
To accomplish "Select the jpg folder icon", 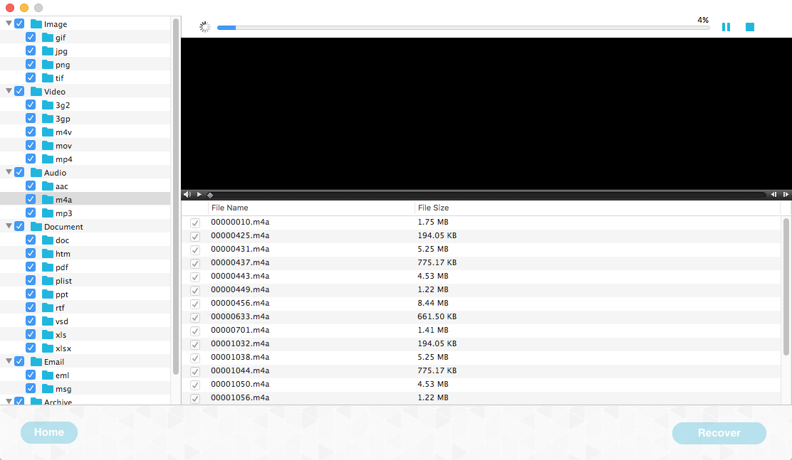I will click(48, 51).
